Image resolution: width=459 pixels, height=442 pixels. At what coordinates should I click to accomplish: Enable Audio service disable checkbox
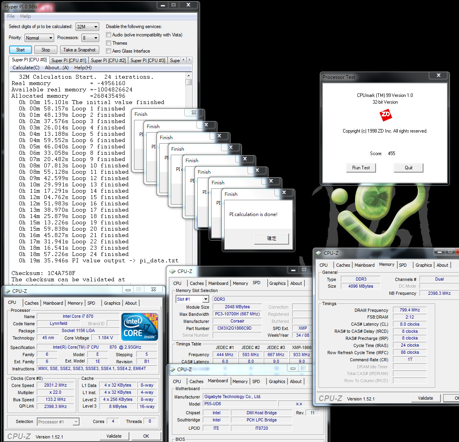[109, 35]
